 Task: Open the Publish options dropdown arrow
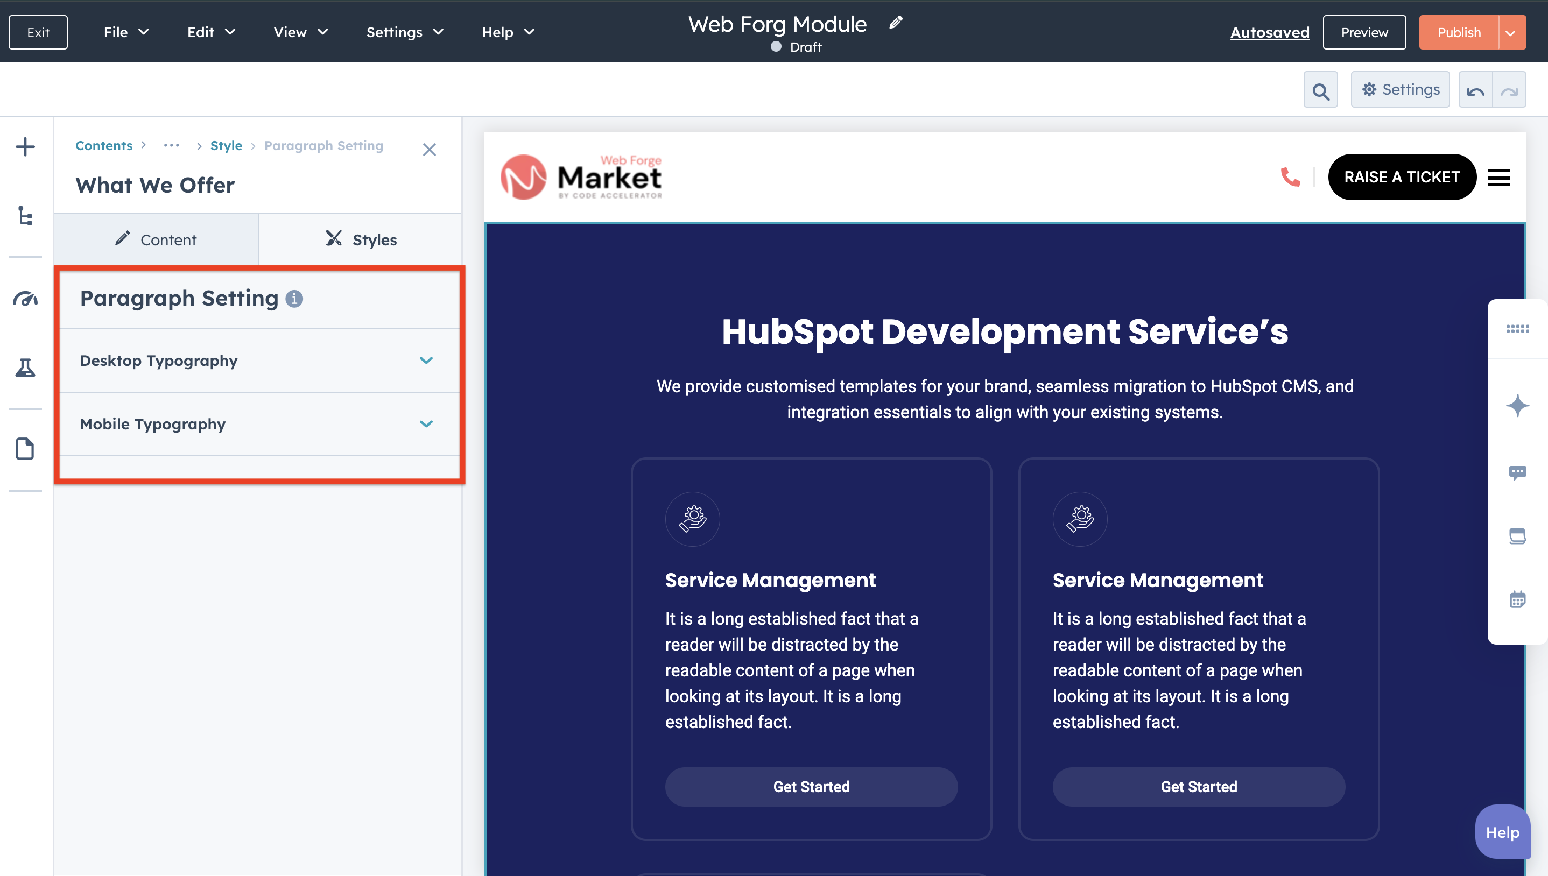click(1511, 32)
